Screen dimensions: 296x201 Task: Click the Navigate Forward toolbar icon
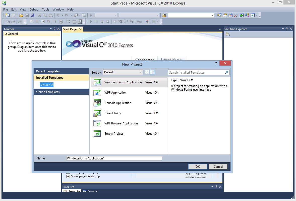[84, 16]
